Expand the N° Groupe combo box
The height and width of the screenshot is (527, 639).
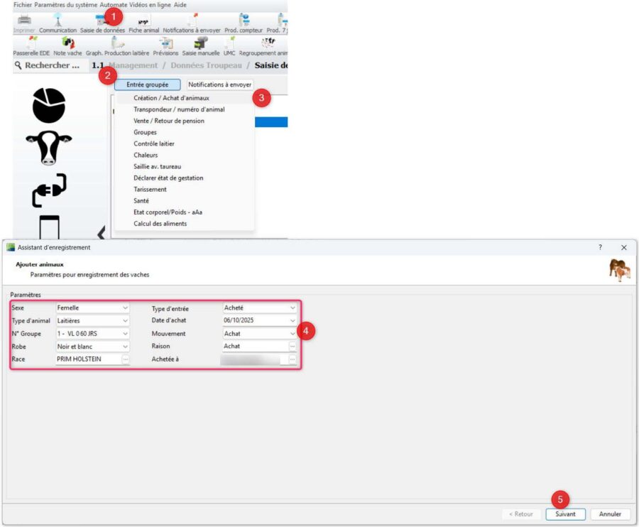pyautogui.click(x=125, y=334)
